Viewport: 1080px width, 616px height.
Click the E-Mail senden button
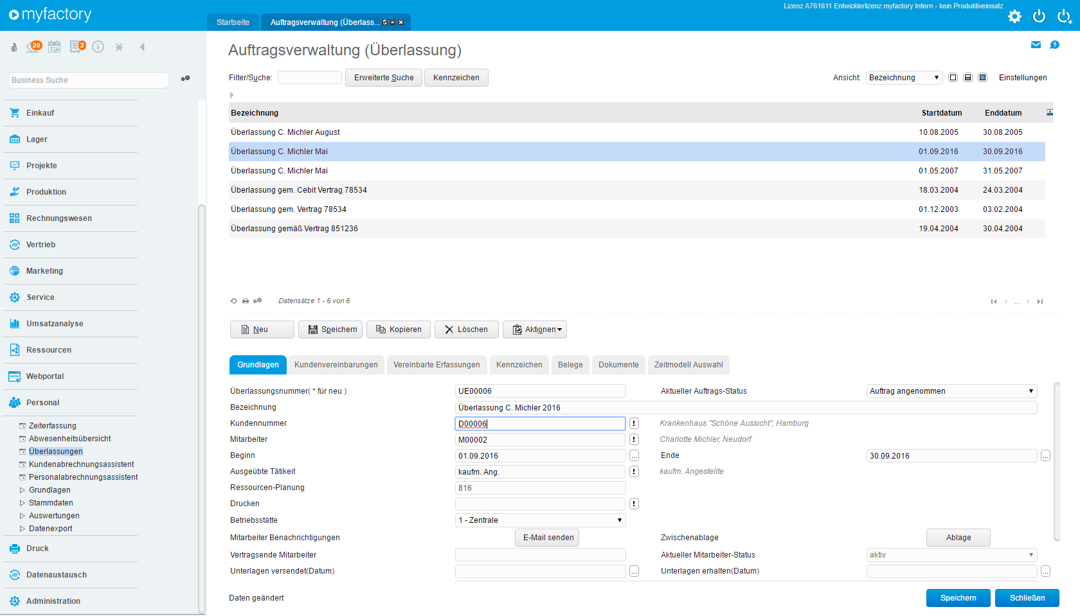click(x=548, y=538)
